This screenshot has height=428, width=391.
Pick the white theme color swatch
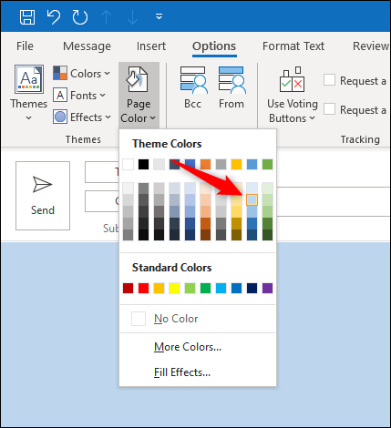click(x=128, y=165)
